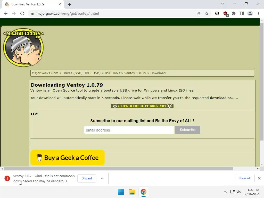Close the downloads bar
Image resolution: width=264 pixels, height=198 pixels.
(259, 178)
